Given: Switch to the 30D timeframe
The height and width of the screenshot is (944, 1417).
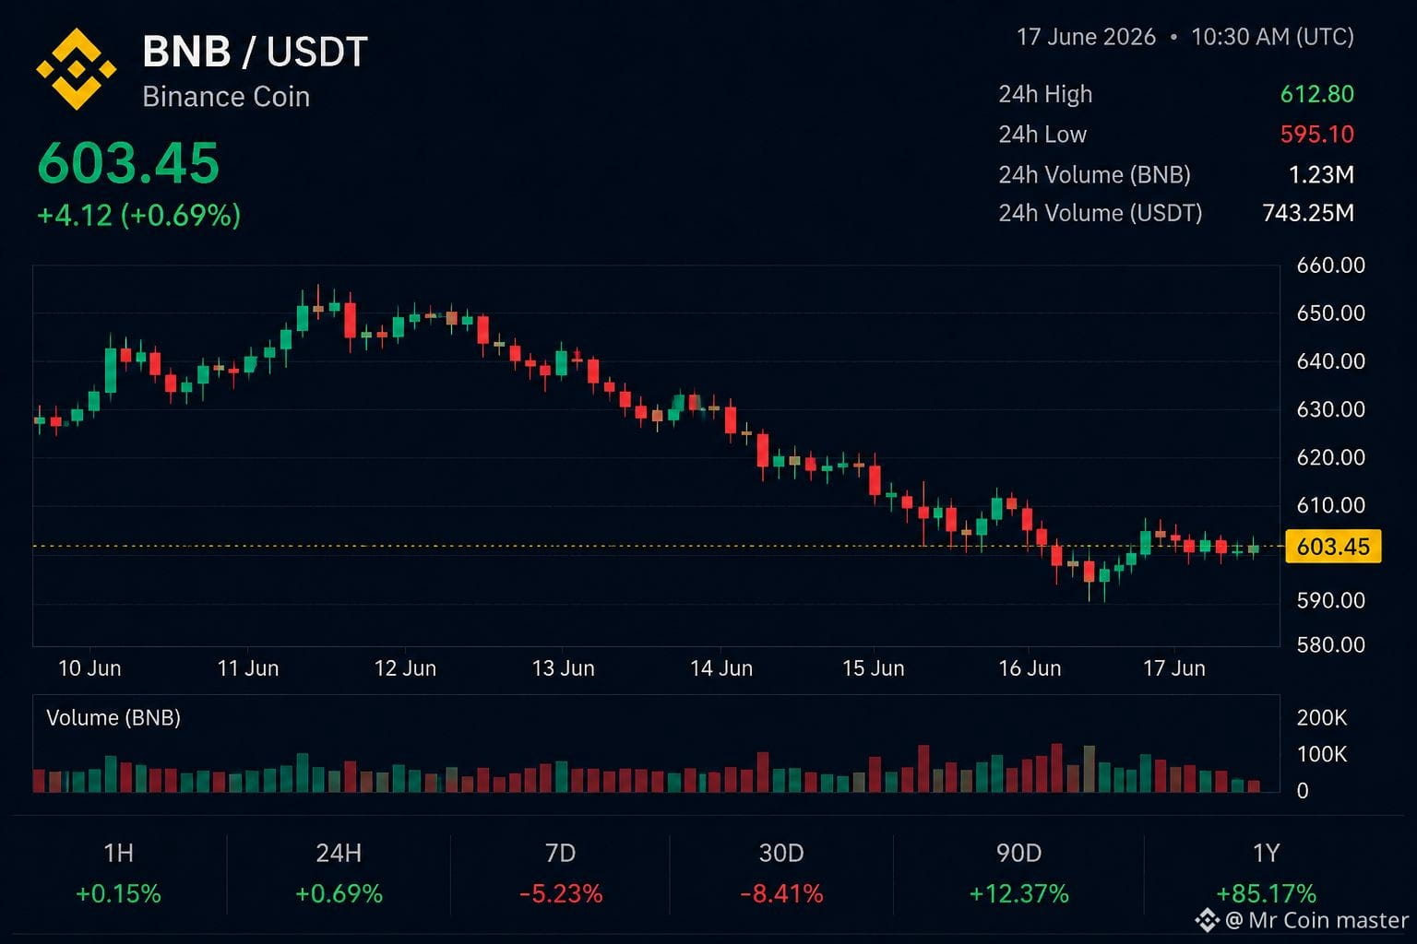Looking at the screenshot, I should [781, 854].
